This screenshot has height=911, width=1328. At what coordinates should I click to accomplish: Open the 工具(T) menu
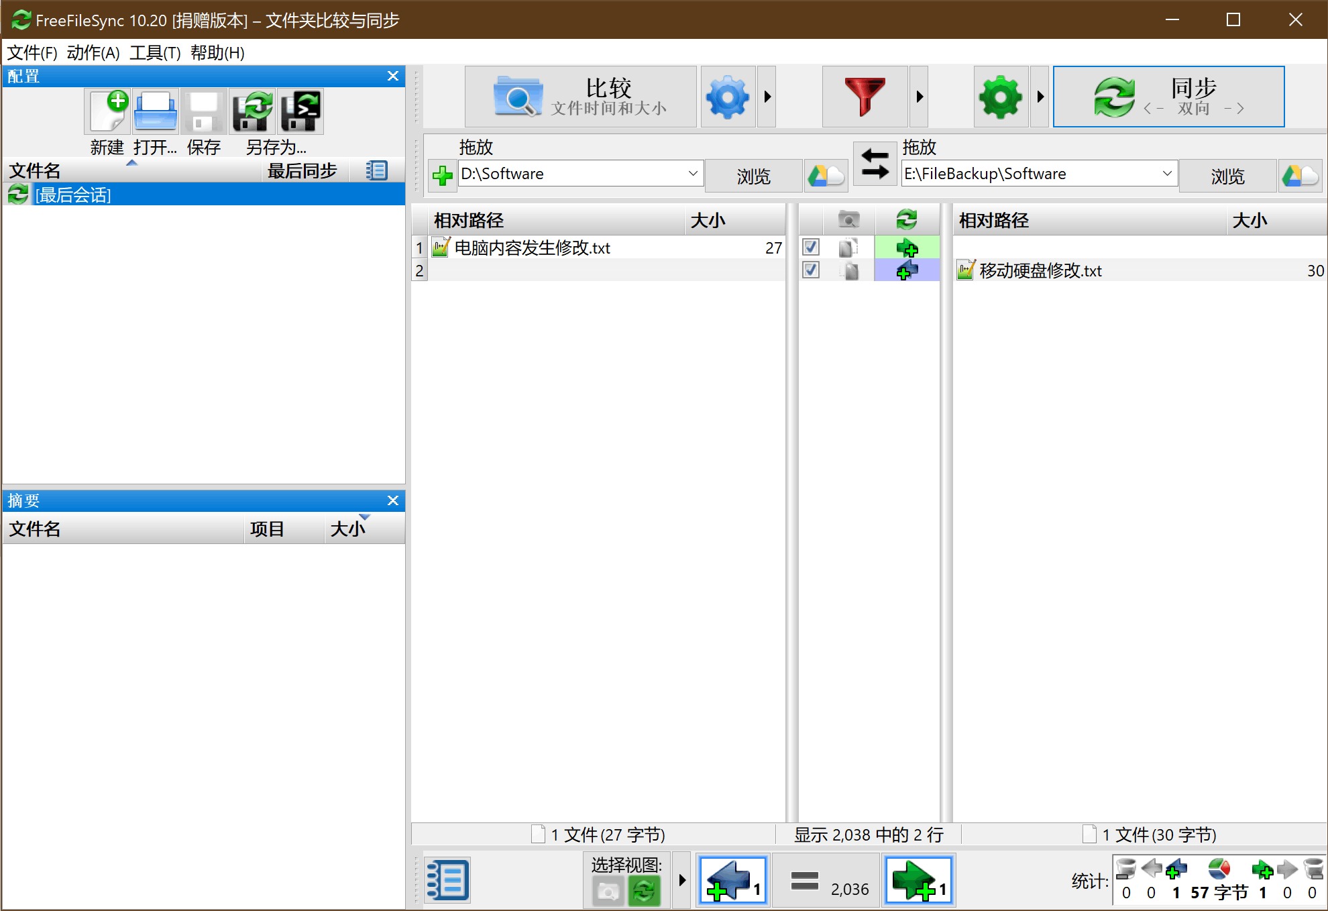155,53
